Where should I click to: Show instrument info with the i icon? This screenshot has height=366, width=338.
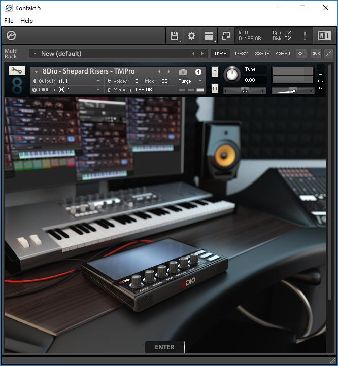click(198, 72)
